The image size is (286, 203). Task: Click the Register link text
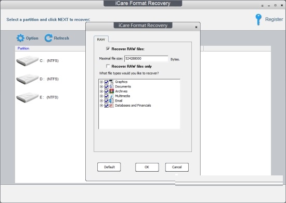coord(274,19)
